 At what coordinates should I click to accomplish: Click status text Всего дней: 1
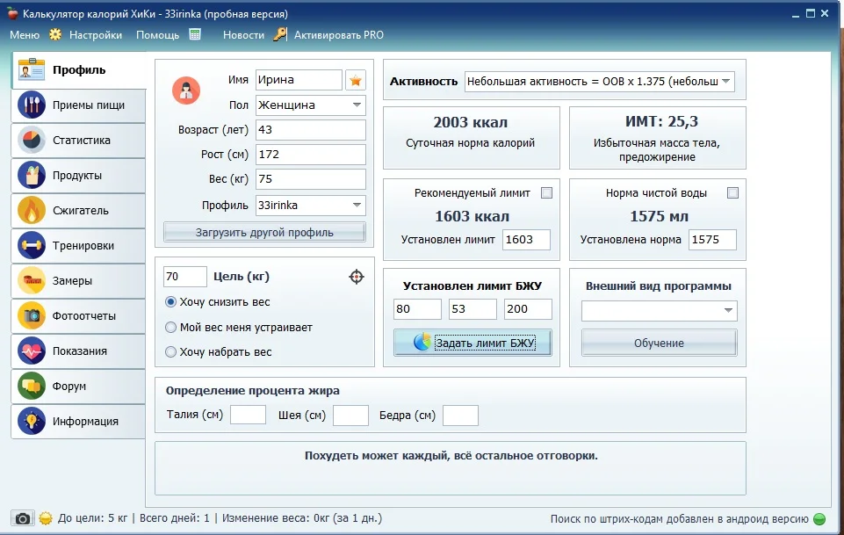(175, 518)
